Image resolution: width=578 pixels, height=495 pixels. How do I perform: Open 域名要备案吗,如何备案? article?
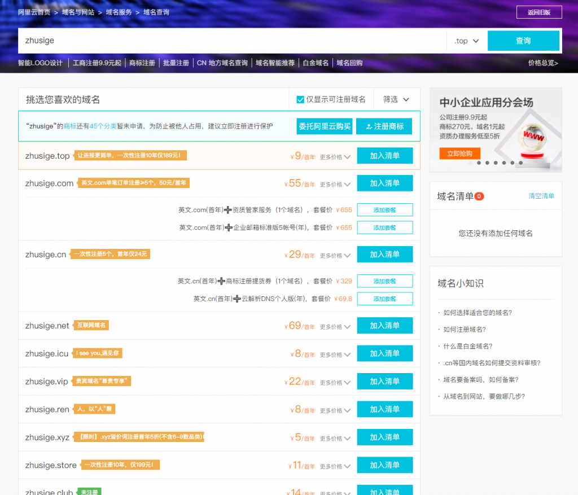481,380
